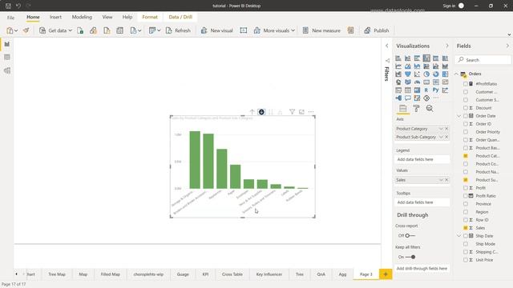Uncheck the Sales field checkbox

[x=465, y=228]
